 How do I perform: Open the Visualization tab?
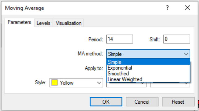[69, 23]
